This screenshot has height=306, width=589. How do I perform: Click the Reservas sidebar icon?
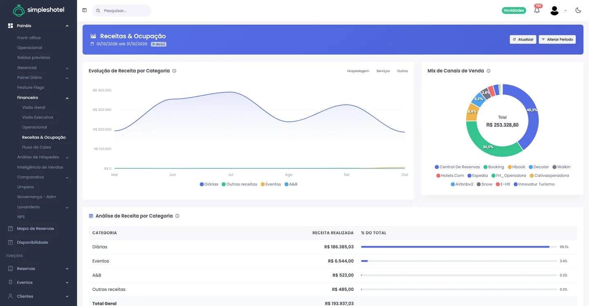tap(11, 269)
